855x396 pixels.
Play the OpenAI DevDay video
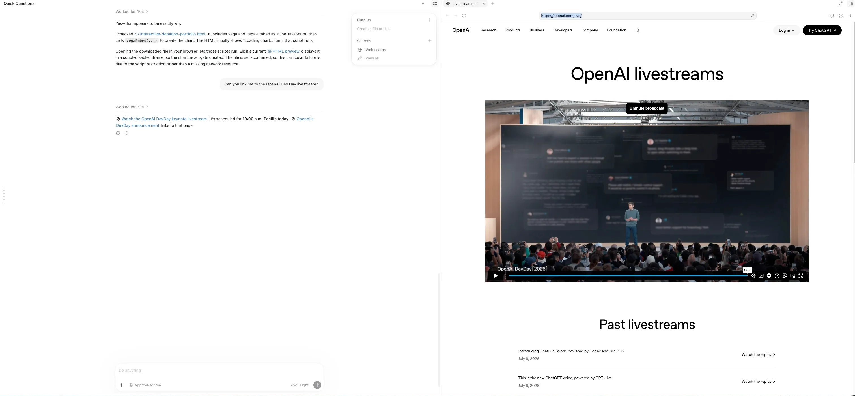click(495, 276)
